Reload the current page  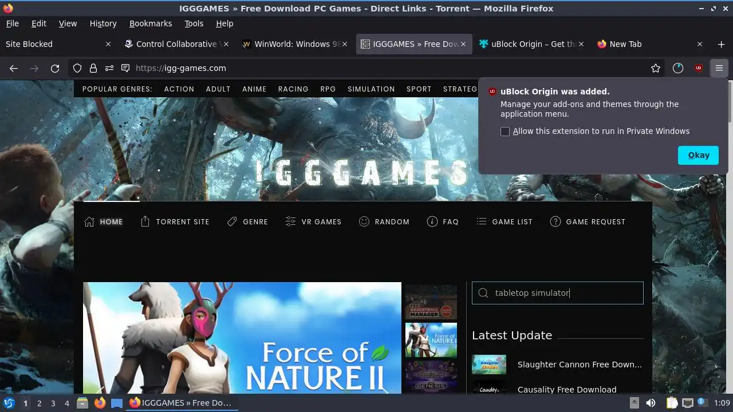[x=55, y=68]
